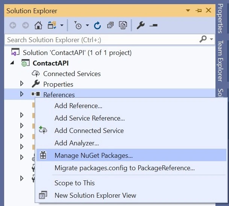Click the Connected Services cloud icon

coord(36,73)
